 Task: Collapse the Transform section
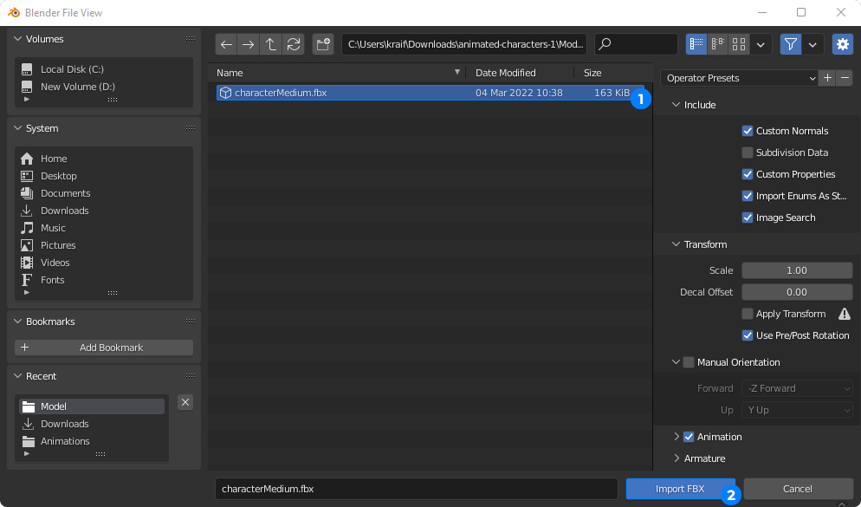pos(676,244)
